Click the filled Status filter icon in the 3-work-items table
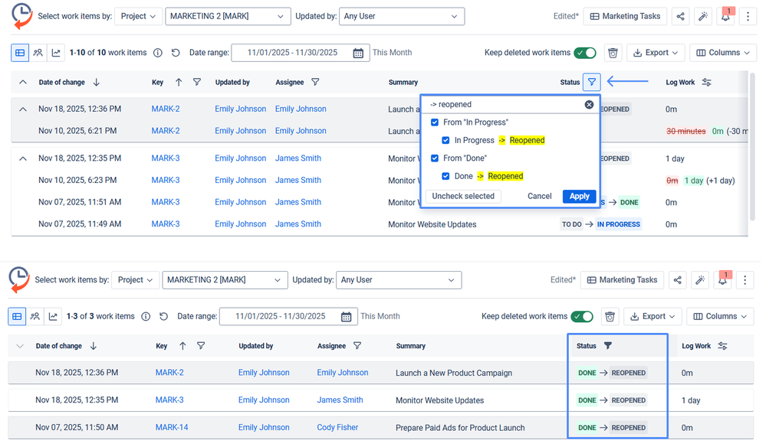The image size is (766, 447). [608, 346]
